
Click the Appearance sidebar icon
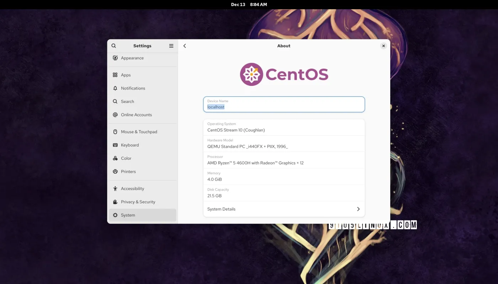115,58
